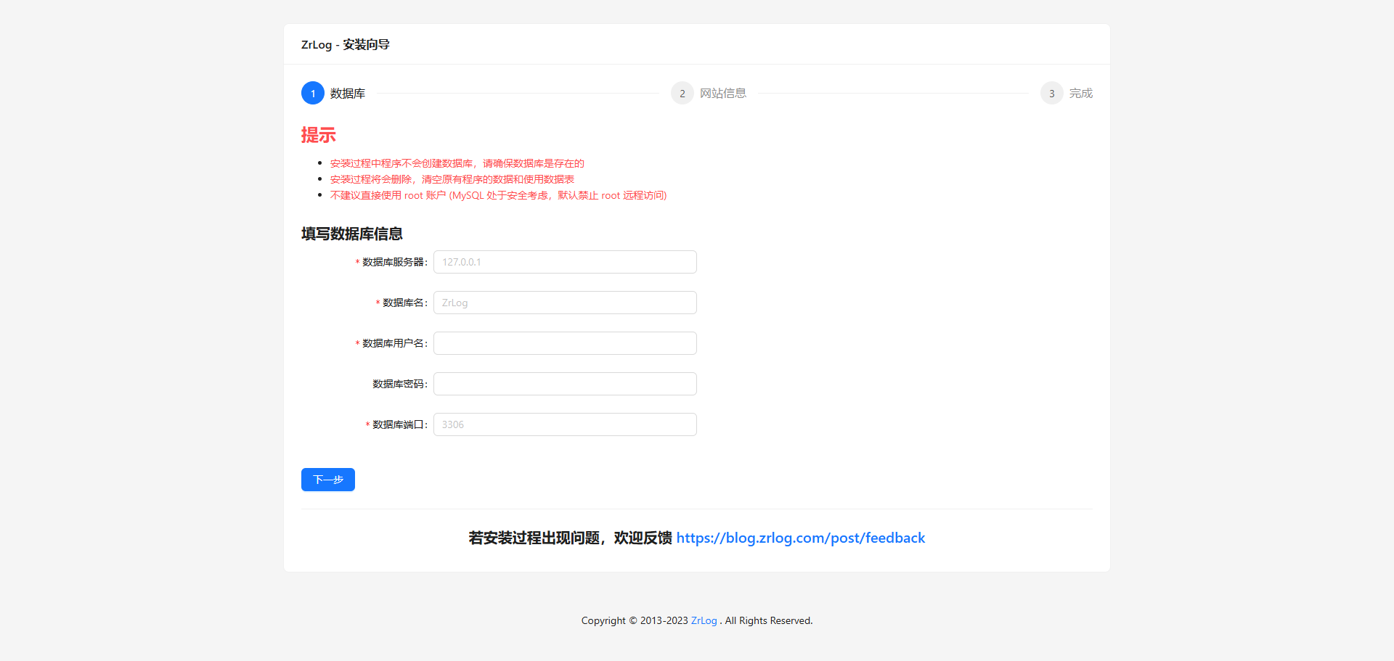Click into the database password field
The image size is (1394, 661).
click(x=565, y=384)
